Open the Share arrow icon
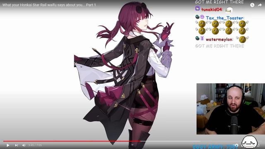Image resolution: width=265 pixels, height=149 pixels. (260, 5)
